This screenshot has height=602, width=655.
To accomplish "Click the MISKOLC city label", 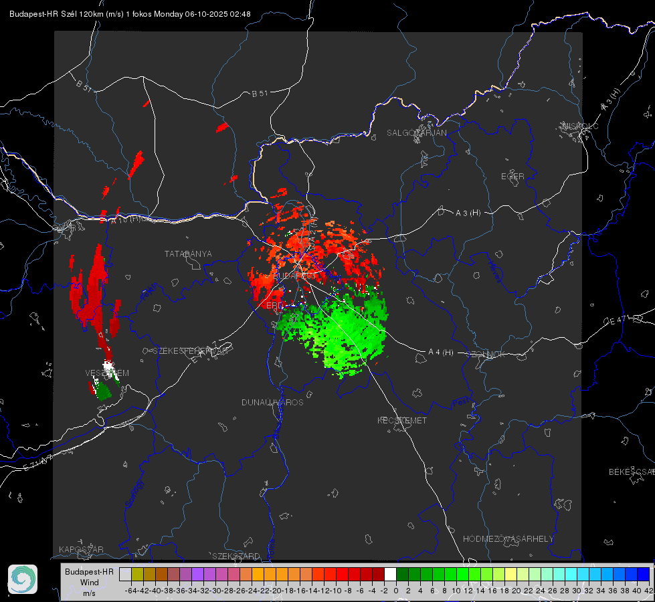I will pyautogui.click(x=580, y=126).
